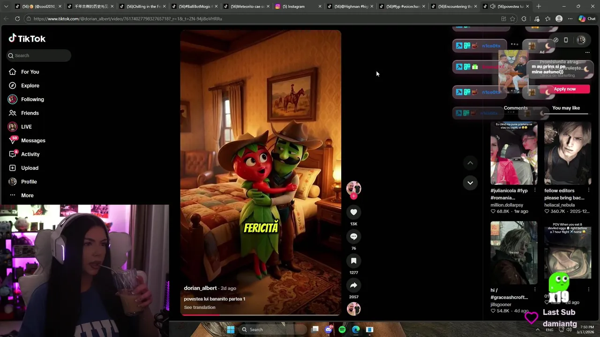Open the TikTok coins icon

coord(555,40)
